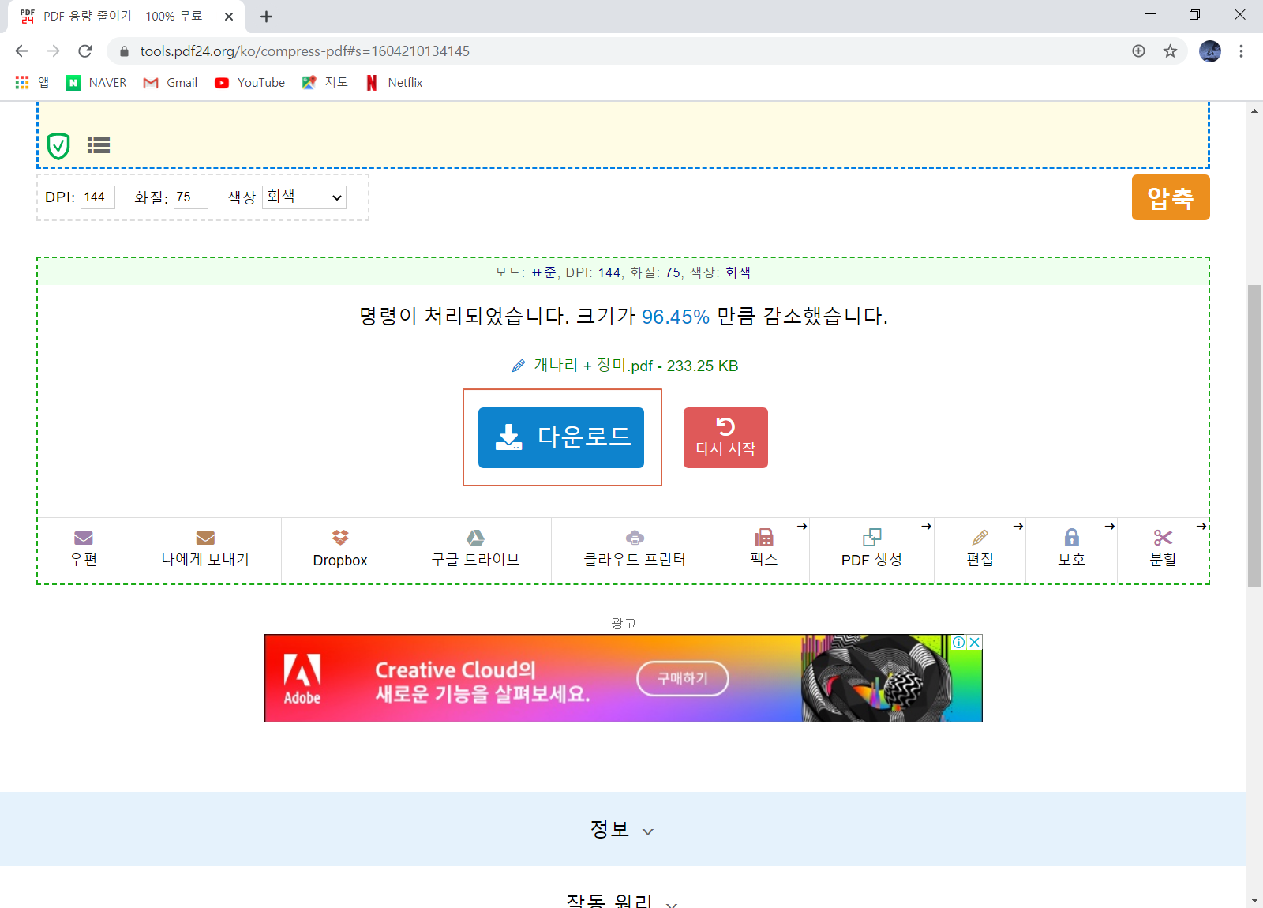
Task: Click the install app icon in address bar
Action: click(x=1138, y=51)
